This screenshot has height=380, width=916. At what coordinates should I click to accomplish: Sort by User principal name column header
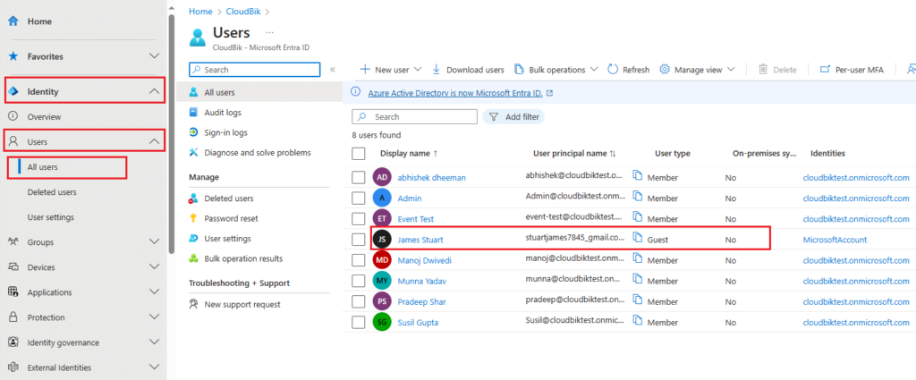point(575,154)
